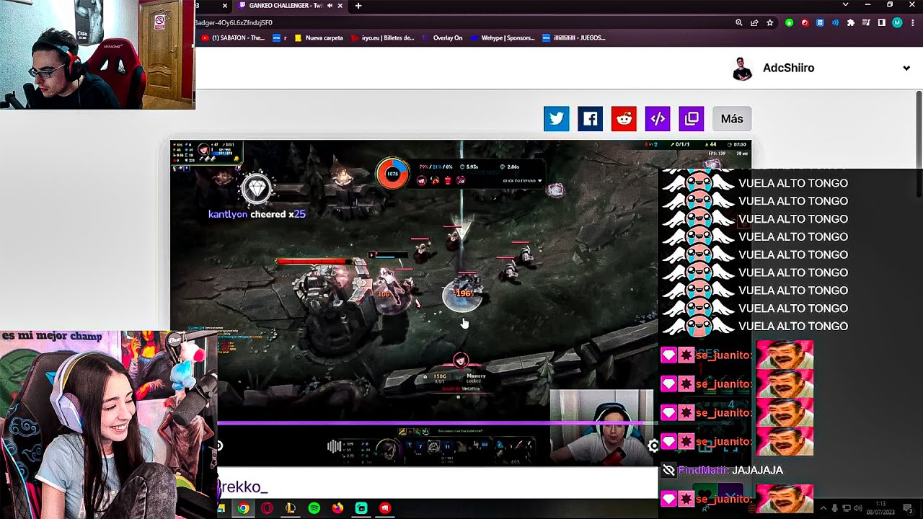Screen dimensions: 923x519
Task: Open the Chrome three-dot menu
Action: click(912, 23)
